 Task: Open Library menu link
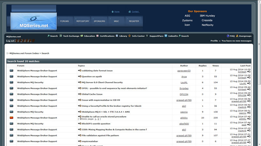coord(123,36)
